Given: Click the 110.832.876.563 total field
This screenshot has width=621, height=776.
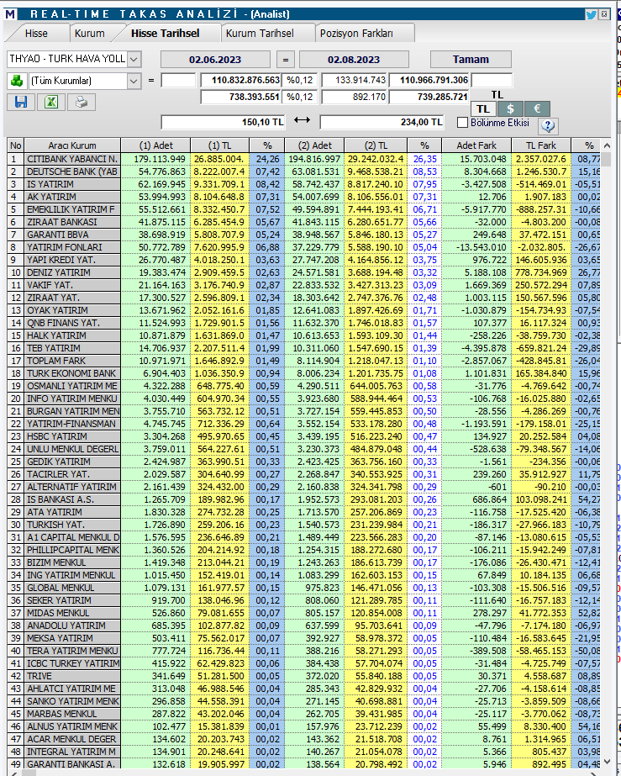Looking at the screenshot, I should point(241,80).
